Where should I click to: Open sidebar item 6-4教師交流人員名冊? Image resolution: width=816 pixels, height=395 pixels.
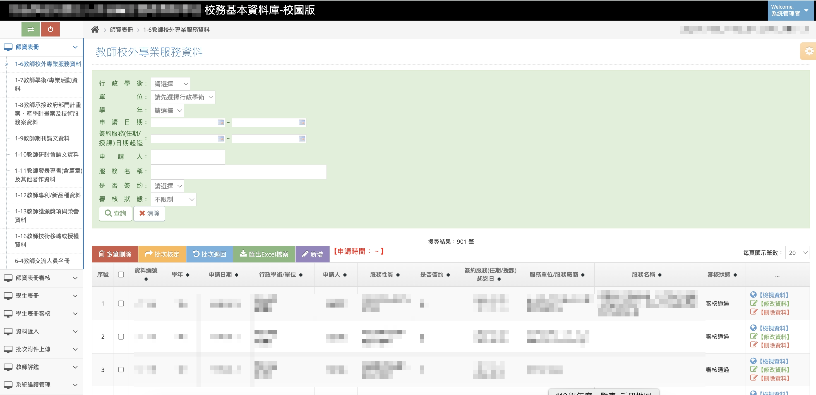[x=42, y=261]
